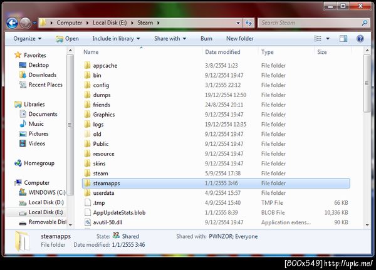This screenshot has height=270, width=376.
Task: Click the Burn toolbar button
Action: (x=206, y=39)
